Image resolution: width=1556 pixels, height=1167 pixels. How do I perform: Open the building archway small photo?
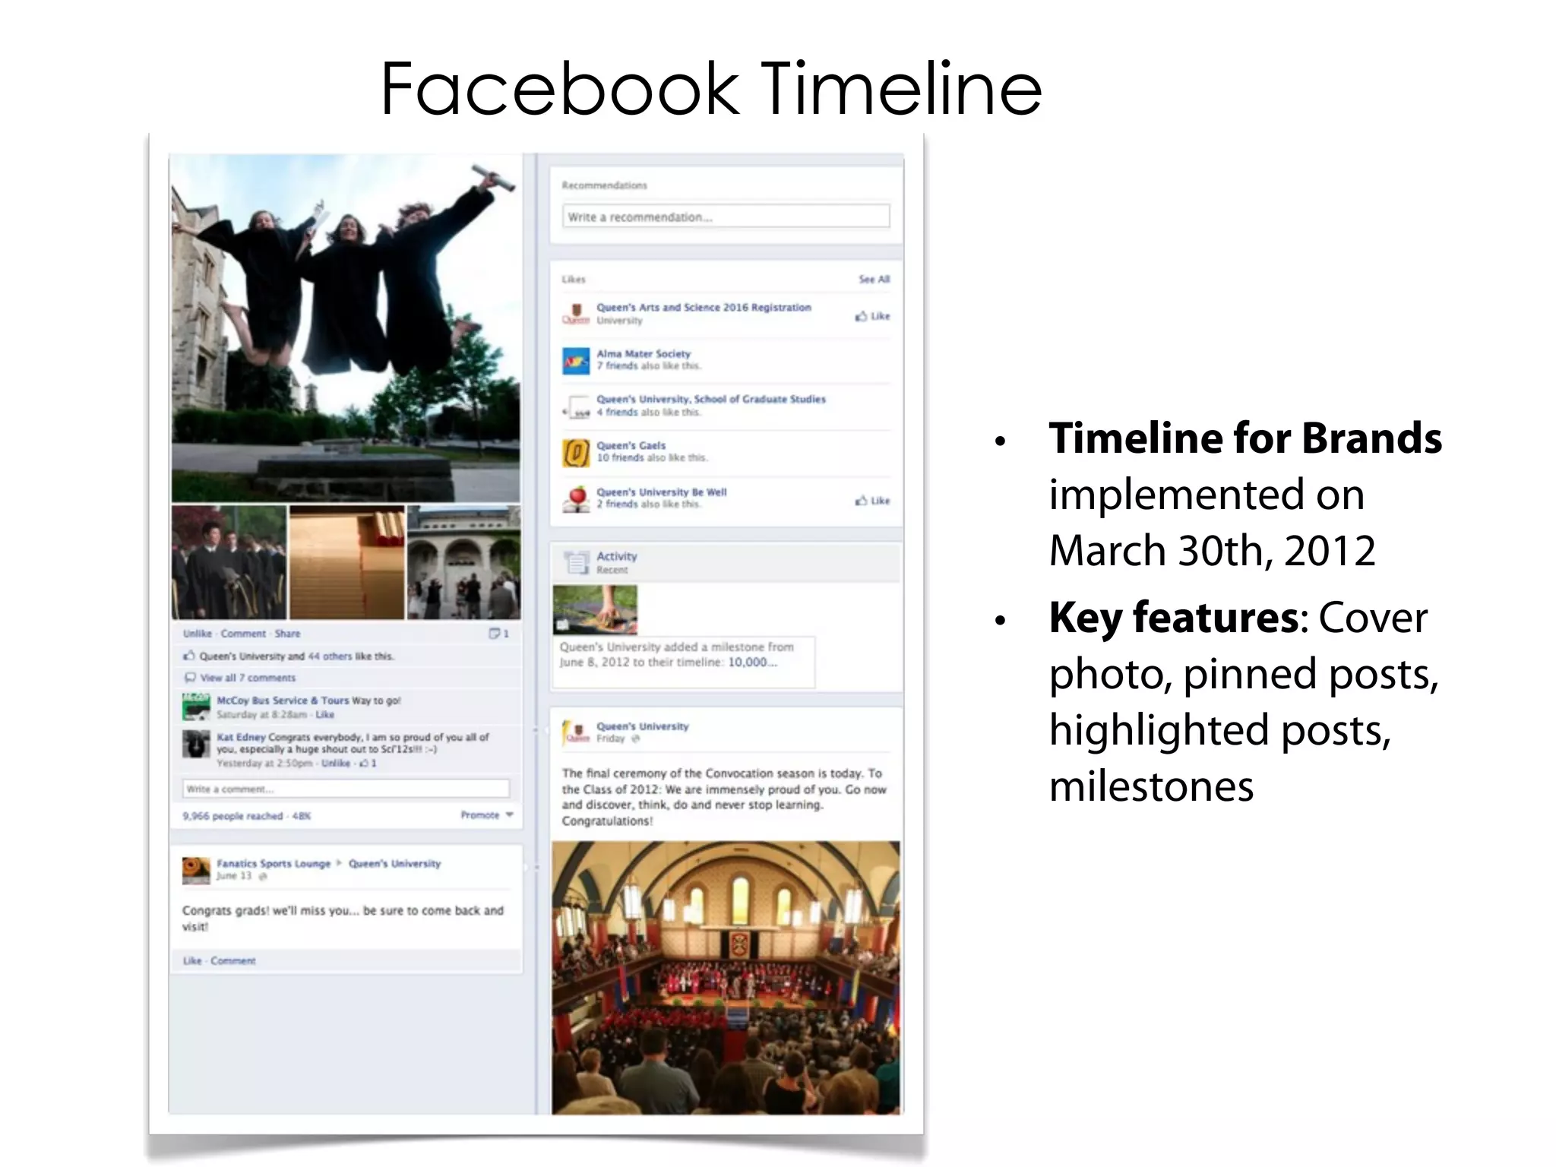pyautogui.click(x=464, y=562)
